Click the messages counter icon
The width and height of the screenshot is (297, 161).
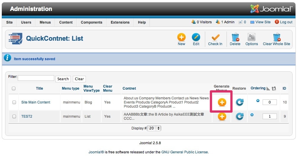point(240,22)
